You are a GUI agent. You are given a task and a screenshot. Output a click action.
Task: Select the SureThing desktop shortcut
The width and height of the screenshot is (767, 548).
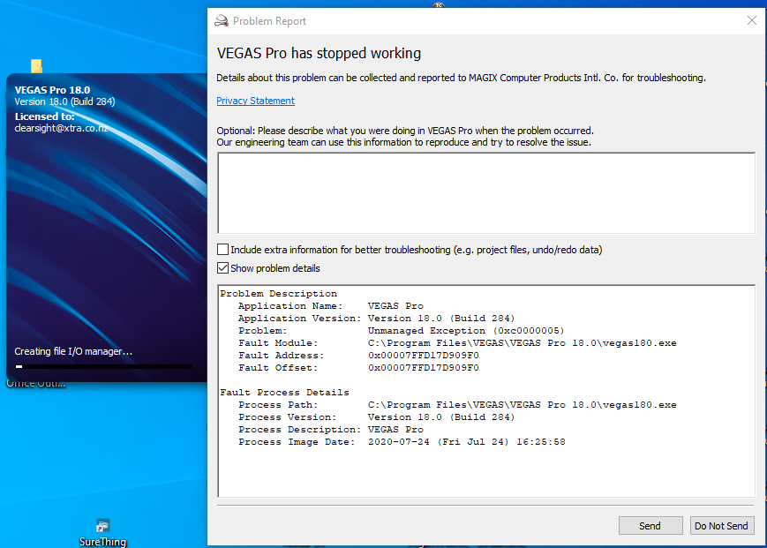pyautogui.click(x=103, y=528)
